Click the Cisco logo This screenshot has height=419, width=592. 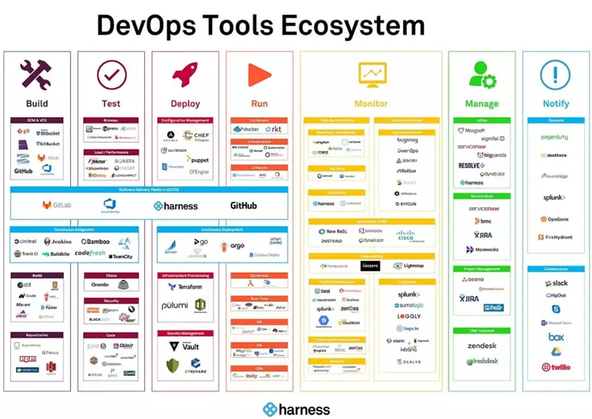(405, 236)
